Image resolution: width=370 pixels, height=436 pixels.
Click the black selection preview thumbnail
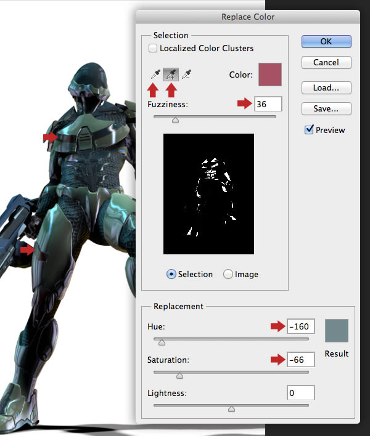208,194
